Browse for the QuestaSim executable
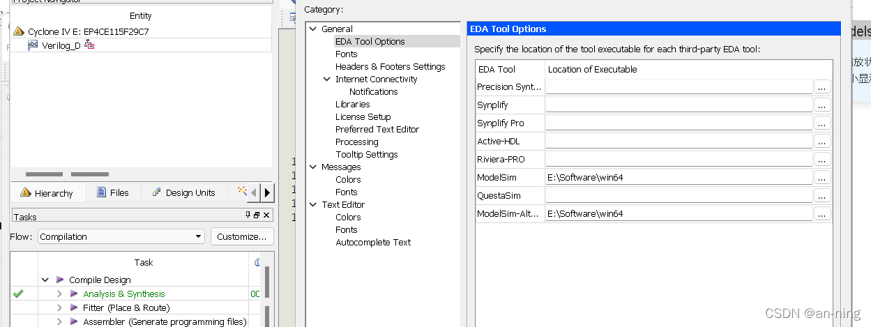This screenshot has width=871, height=327. pyautogui.click(x=823, y=195)
